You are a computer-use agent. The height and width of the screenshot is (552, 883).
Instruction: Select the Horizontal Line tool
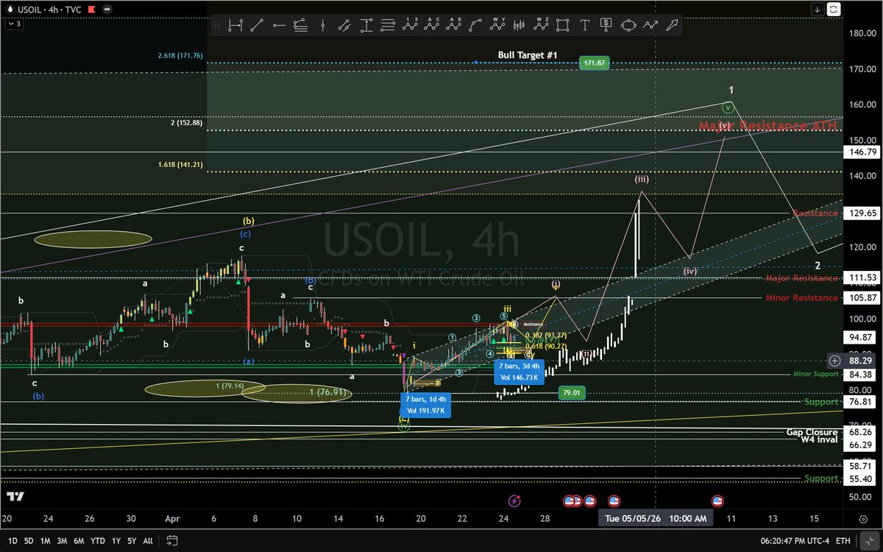coord(278,25)
